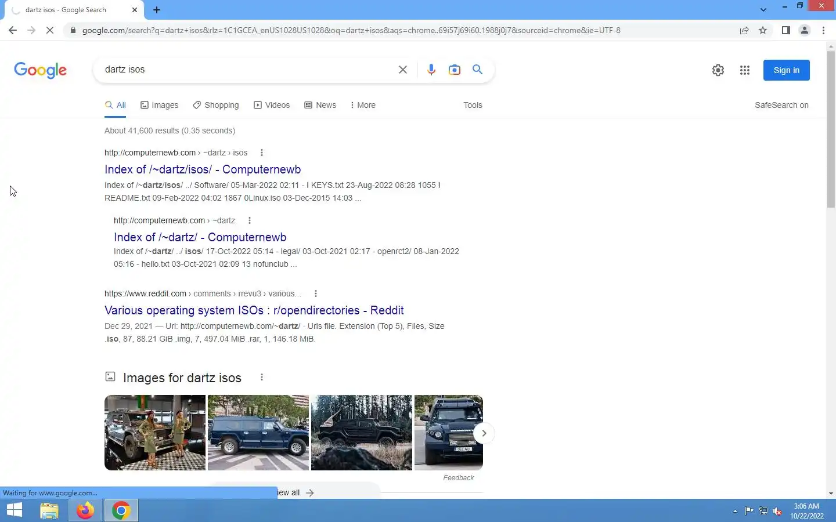Click View all images arrow link

tap(295, 492)
